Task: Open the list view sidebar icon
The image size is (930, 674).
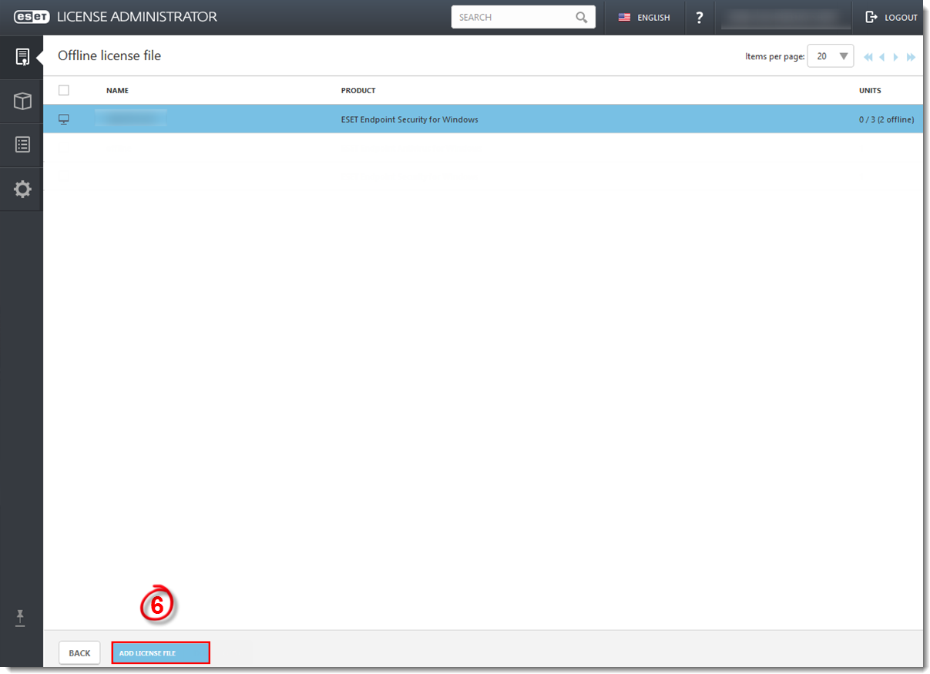Action: (x=22, y=145)
